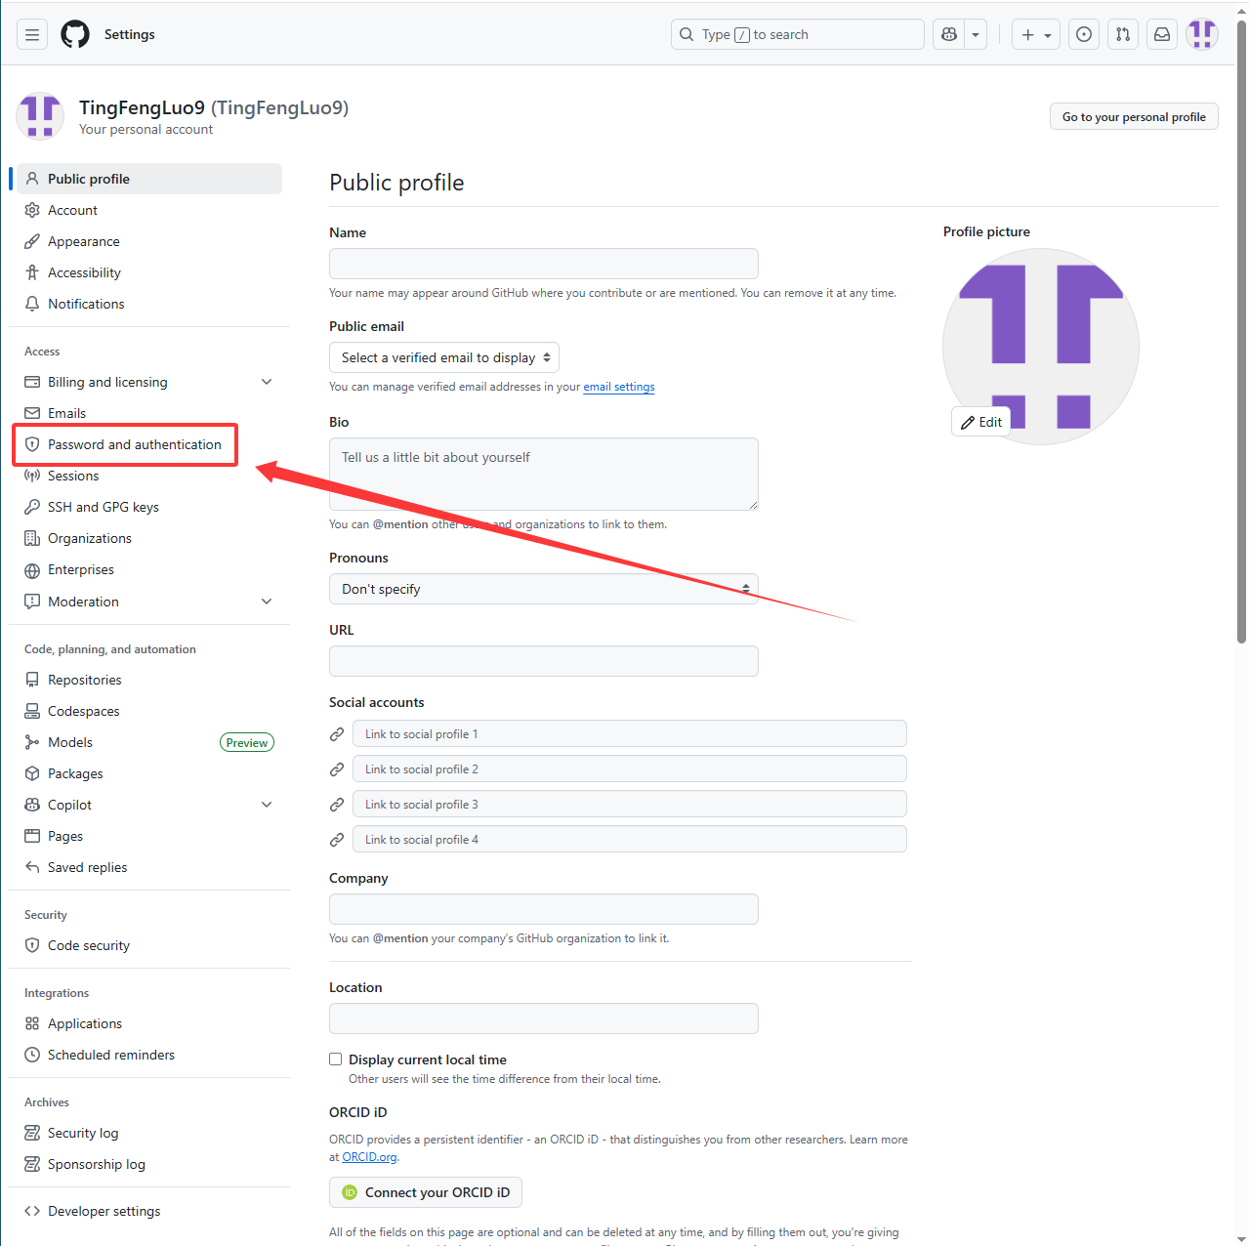Image resolution: width=1249 pixels, height=1246 pixels.
Task: Open the notifications inbox icon
Action: [x=1162, y=34]
